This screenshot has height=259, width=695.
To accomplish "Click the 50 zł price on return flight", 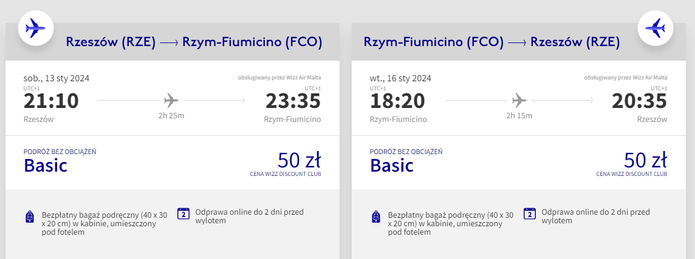I will [645, 160].
